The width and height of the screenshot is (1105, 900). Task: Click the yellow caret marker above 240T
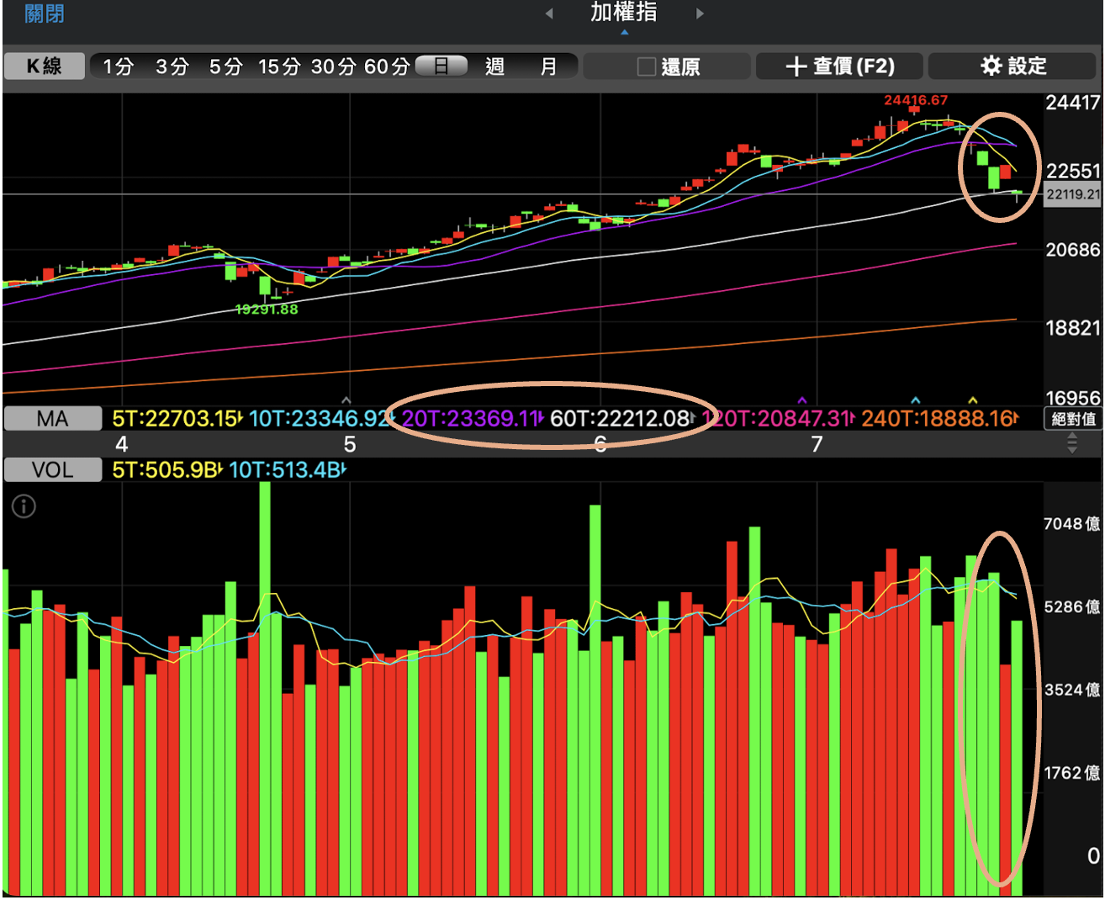973,400
